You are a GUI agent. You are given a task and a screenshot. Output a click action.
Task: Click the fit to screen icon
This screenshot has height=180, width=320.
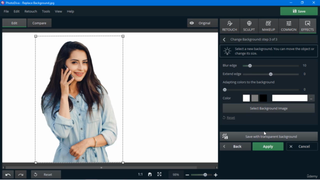point(159,174)
